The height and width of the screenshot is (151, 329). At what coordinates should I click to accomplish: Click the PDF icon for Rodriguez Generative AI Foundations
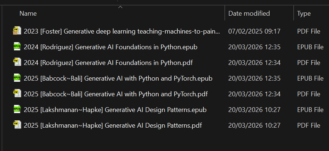tap(17, 63)
